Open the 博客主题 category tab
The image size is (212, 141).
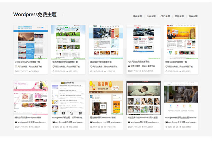click(137, 16)
